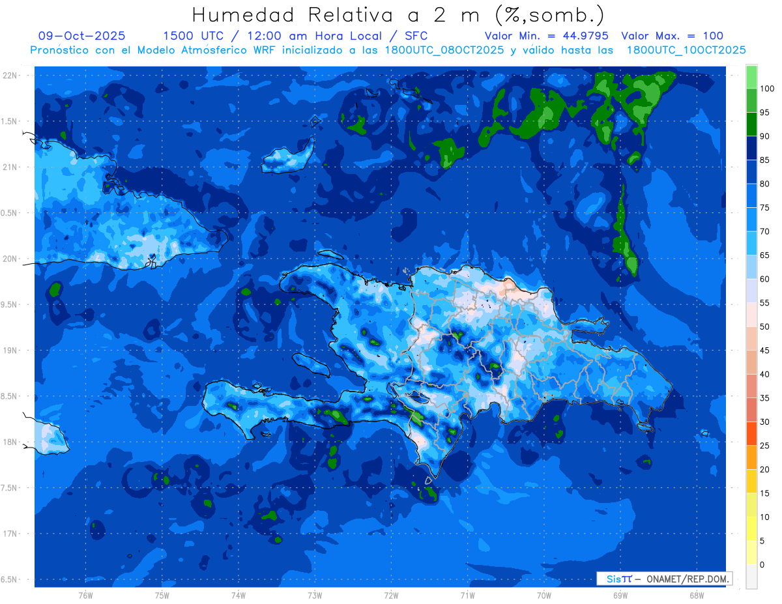The height and width of the screenshot is (604, 782).
Task: Click the longitude label '74W'
Action: [238, 596]
